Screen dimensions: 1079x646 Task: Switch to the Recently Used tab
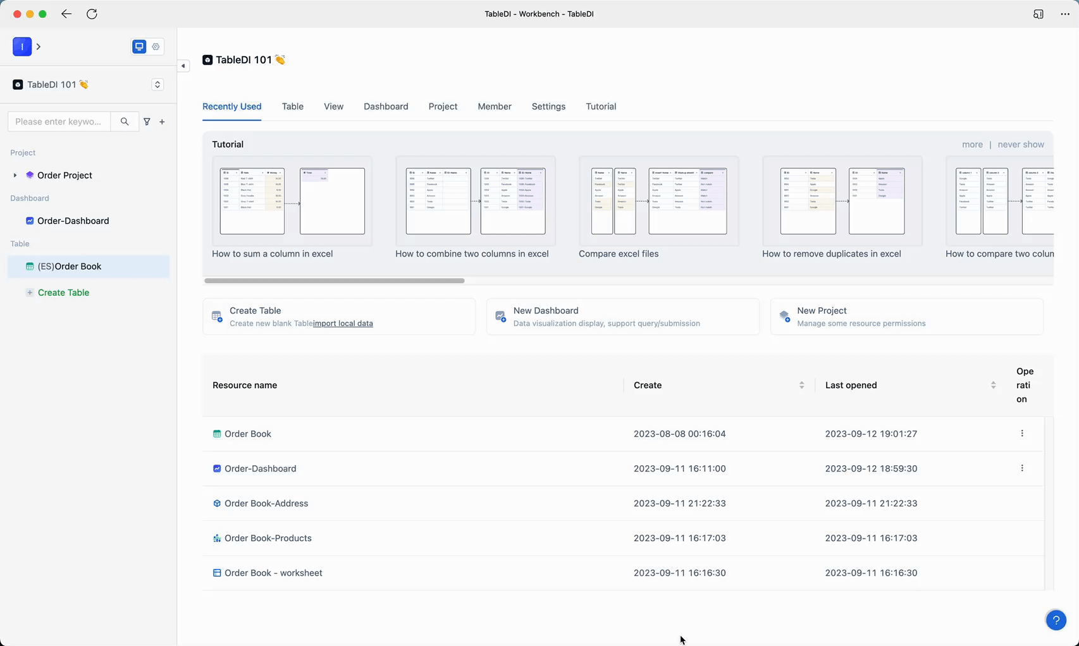(231, 106)
